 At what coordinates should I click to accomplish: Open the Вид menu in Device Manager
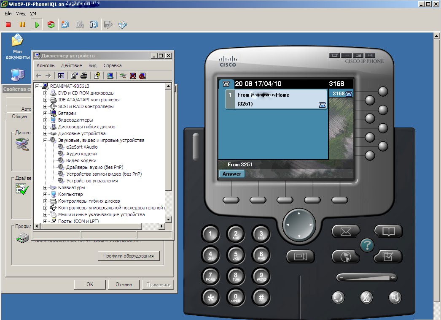tap(92, 65)
